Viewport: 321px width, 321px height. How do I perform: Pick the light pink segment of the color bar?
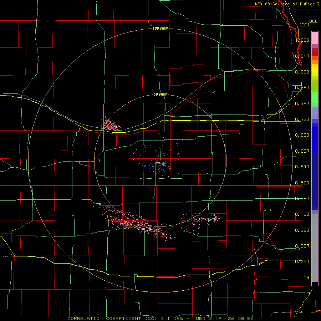point(315,38)
